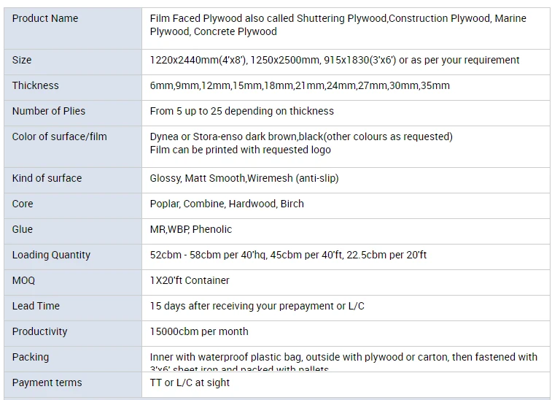Click the Core value Poplar, Combine, Hardwood, Birch
560x400 pixels.
click(227, 204)
